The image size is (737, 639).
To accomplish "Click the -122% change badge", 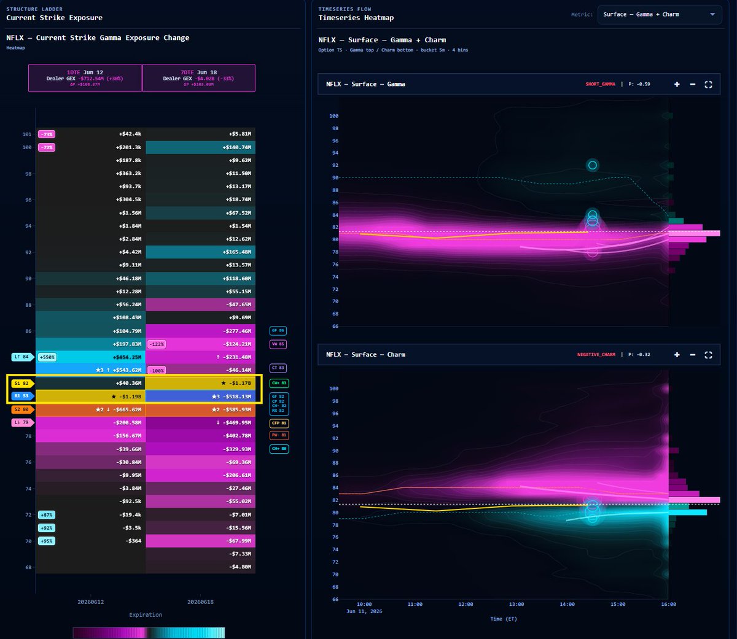I will coord(157,344).
